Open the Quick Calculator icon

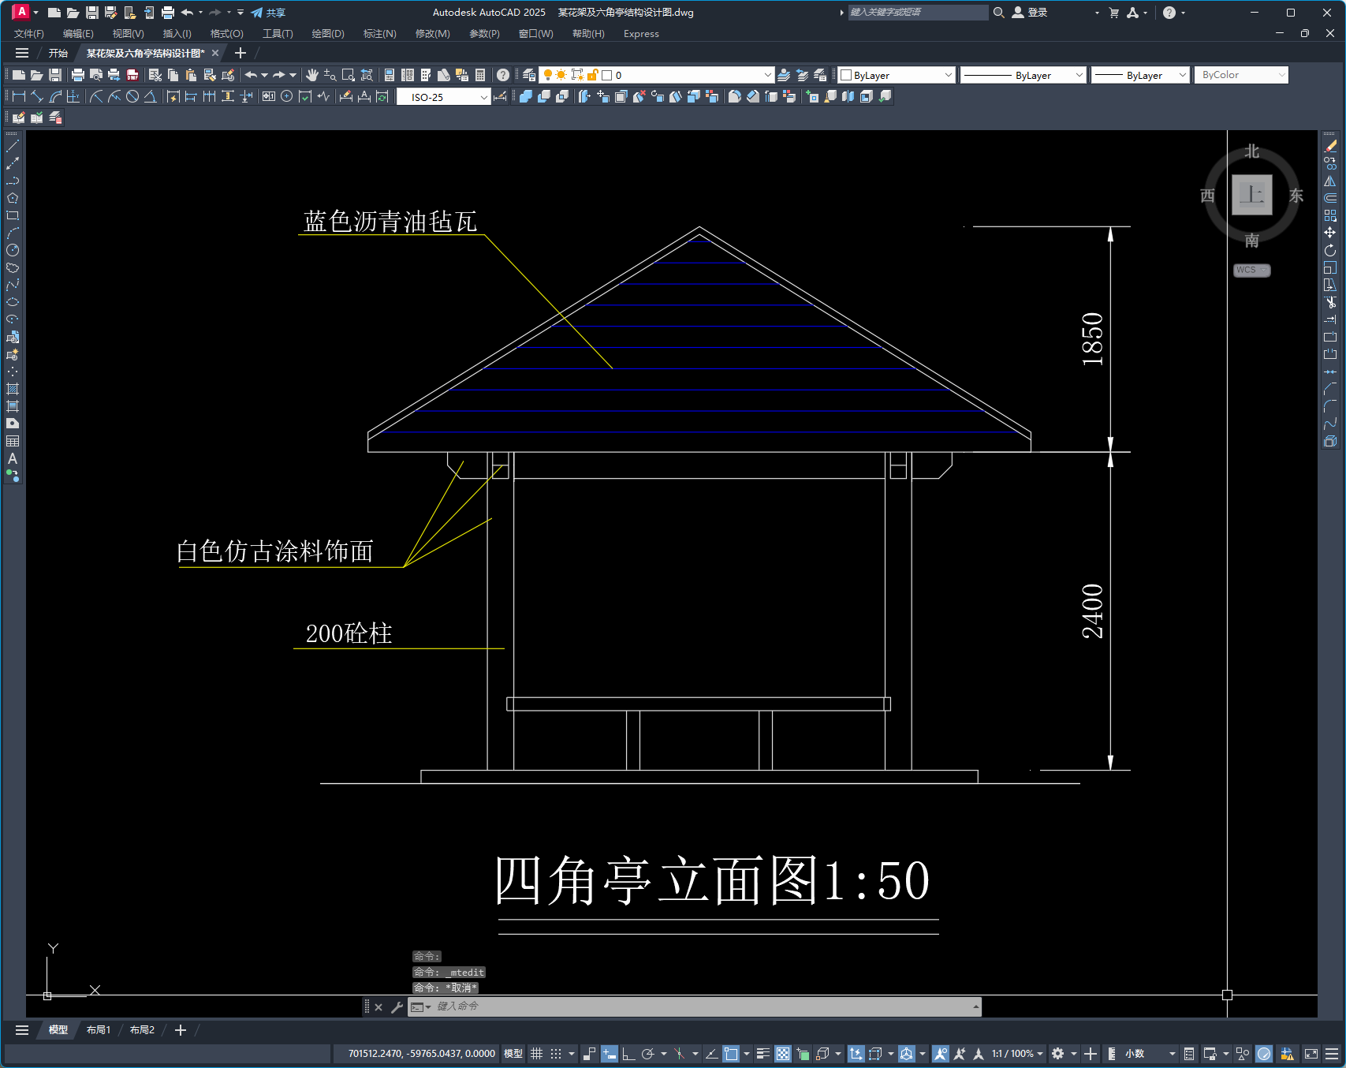tap(480, 75)
